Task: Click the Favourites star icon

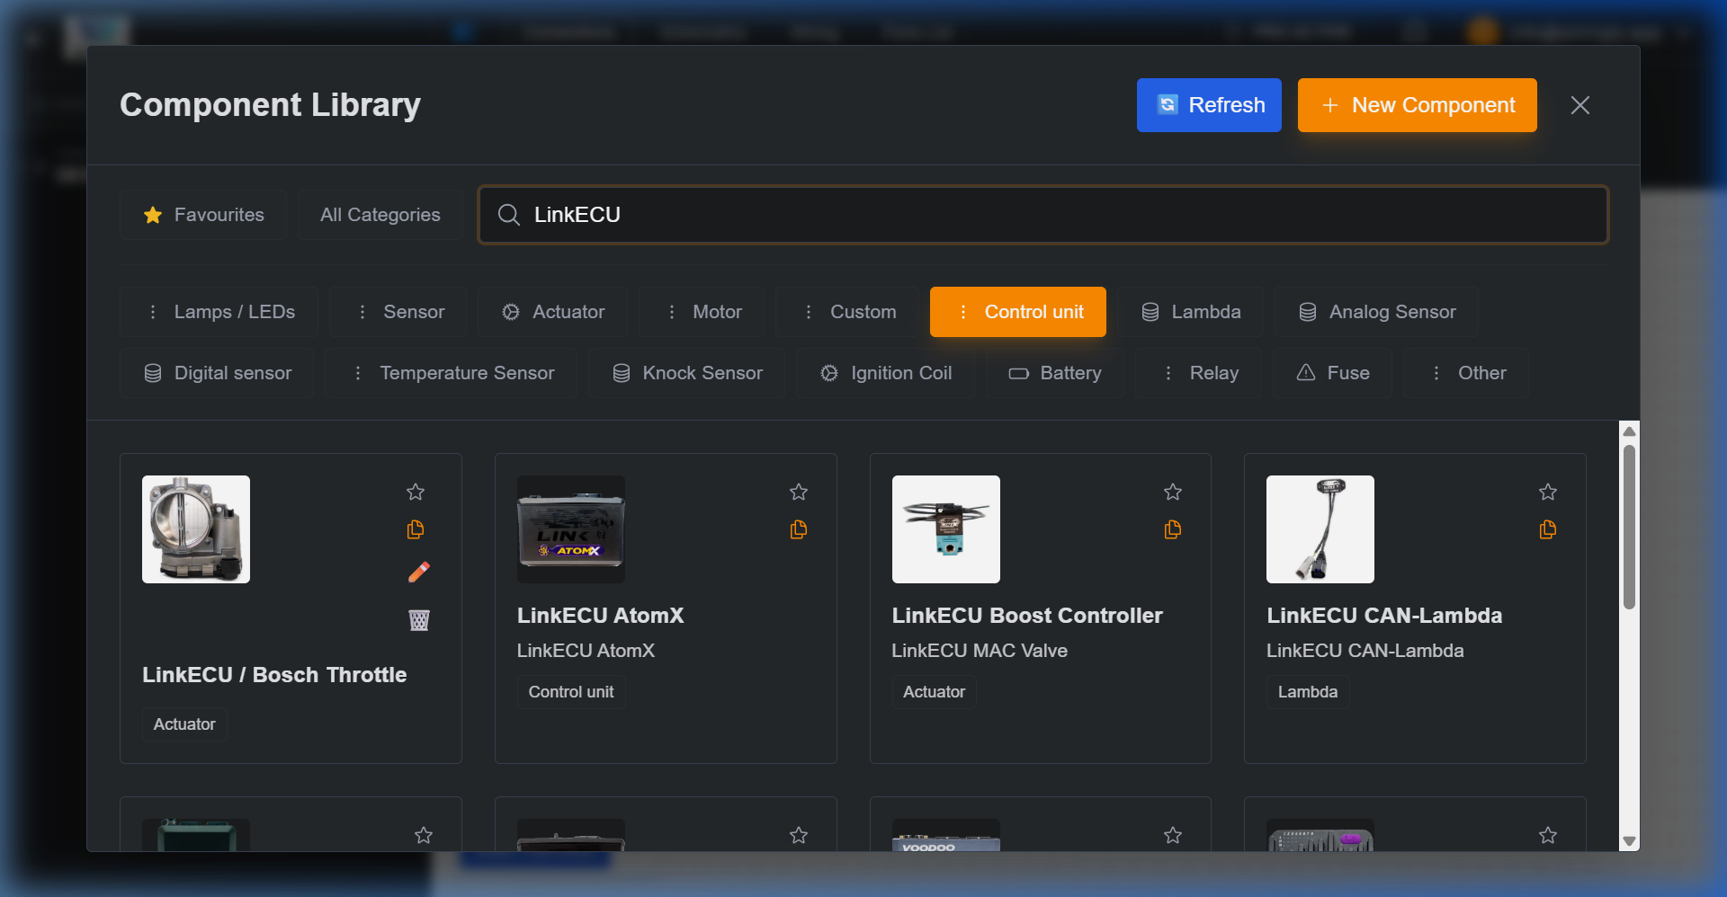Action: click(153, 215)
